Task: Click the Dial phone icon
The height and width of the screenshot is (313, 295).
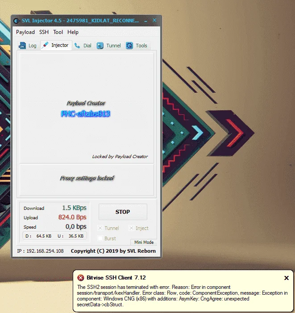Action: [x=77, y=46]
